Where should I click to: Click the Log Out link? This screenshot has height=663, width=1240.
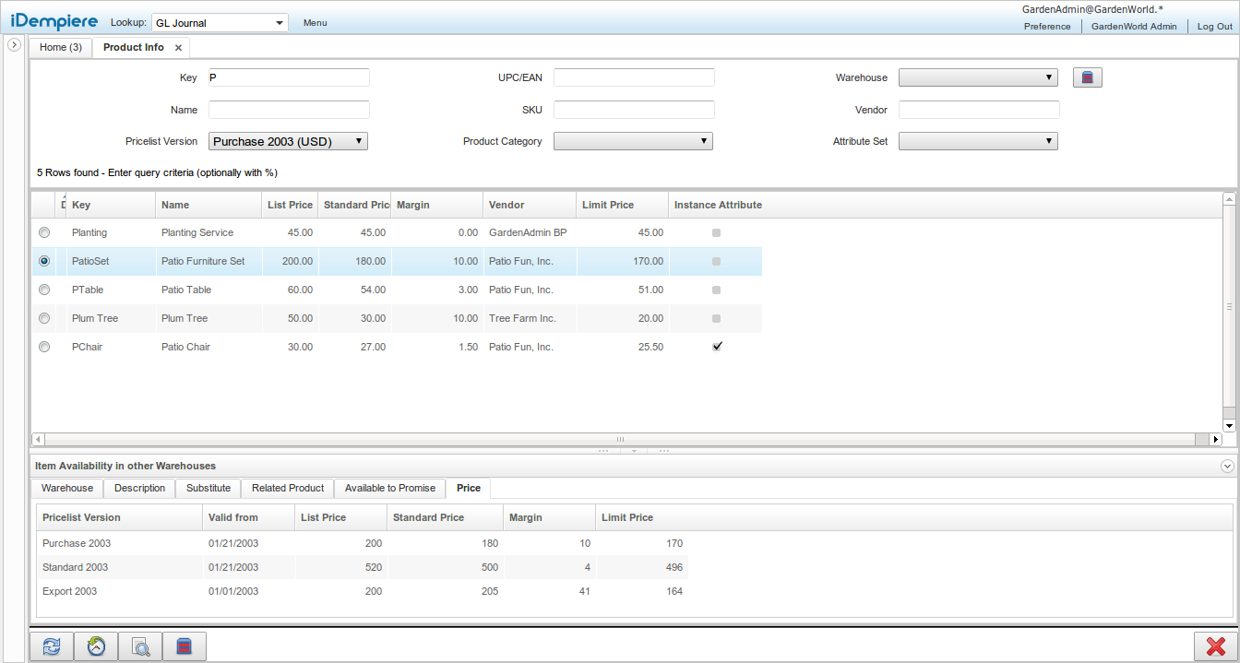pos(1214,27)
